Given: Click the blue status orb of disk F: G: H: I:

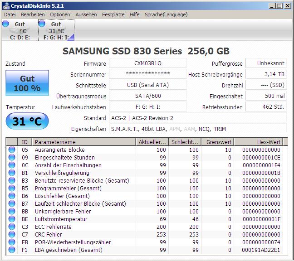Looking at the screenshot, I should tap(42, 24).
